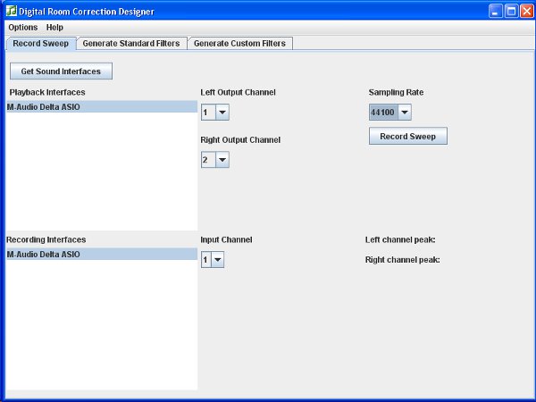The height and width of the screenshot is (402, 536).
Task: Switch to the Generate Standard Filters tab
Action: pyautogui.click(x=131, y=43)
